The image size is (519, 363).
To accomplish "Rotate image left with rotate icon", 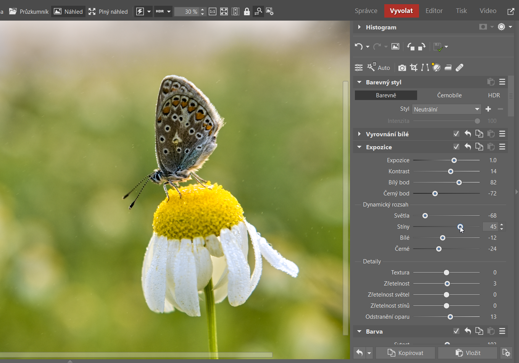I will 411,47.
